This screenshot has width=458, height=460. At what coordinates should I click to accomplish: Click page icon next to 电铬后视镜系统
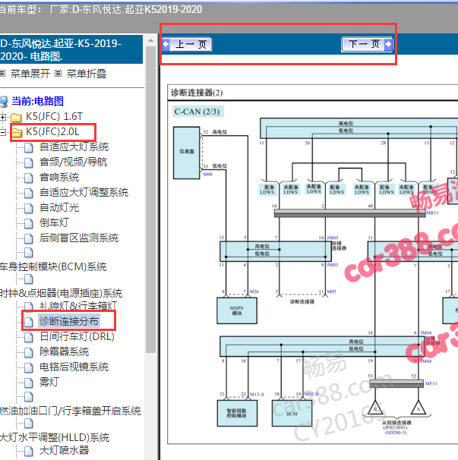pos(28,367)
